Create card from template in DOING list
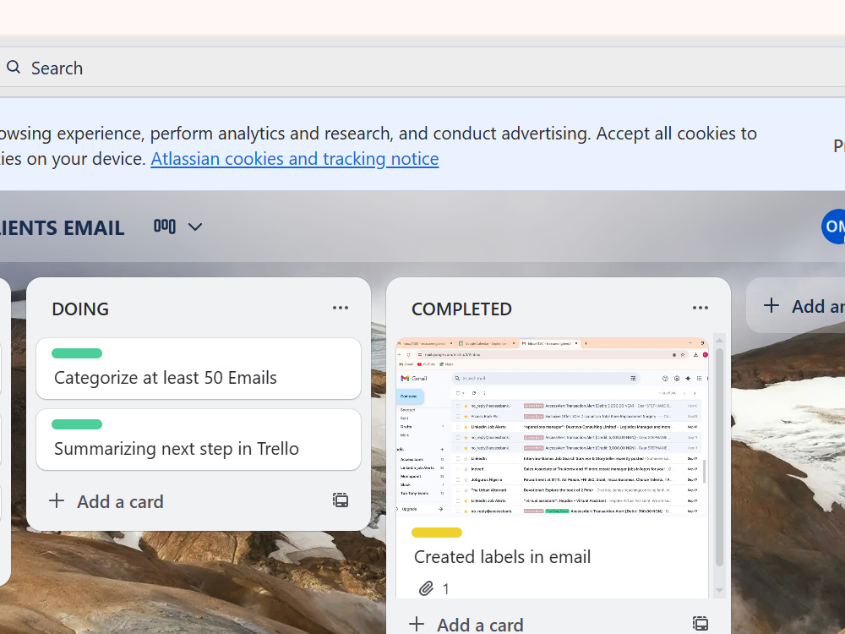 341,500
